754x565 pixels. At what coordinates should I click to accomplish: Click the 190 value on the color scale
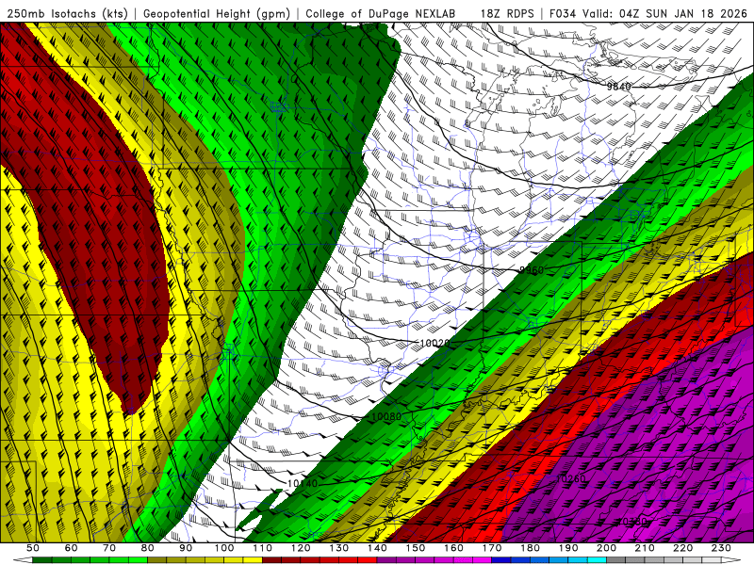pyautogui.click(x=568, y=548)
